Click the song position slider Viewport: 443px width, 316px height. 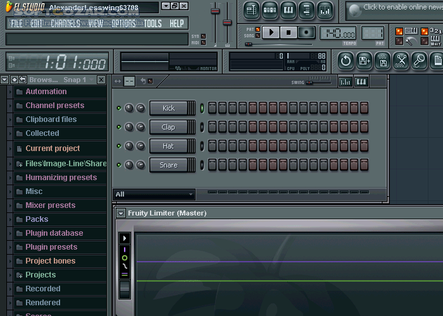248,44
